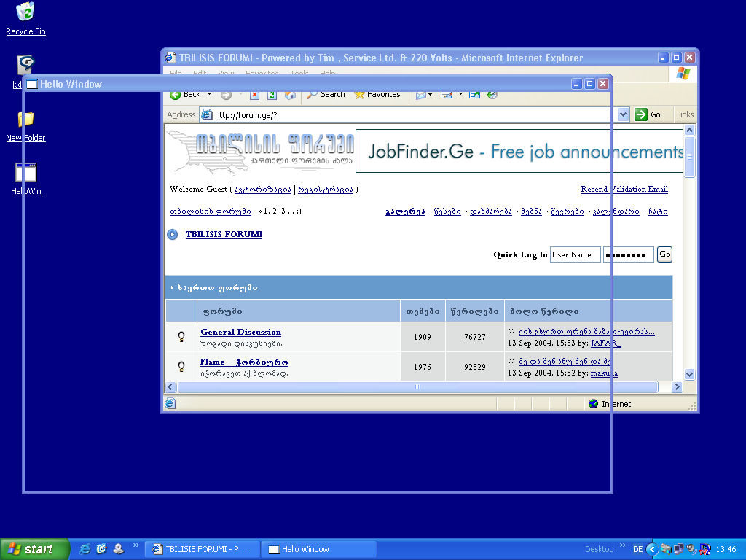Click the Go button for Quick Log In

664,254
